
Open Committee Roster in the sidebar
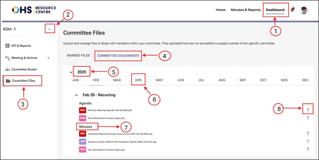[24, 69]
